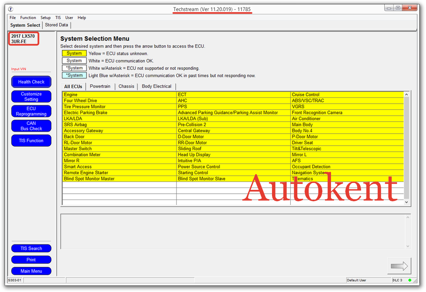The width and height of the screenshot is (426, 292).
Task: Select the VGRS system
Action: pyautogui.click(x=347, y=106)
